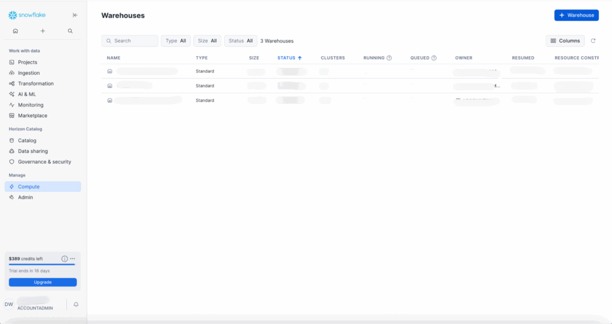Open the Size filter dropdown
The width and height of the screenshot is (612, 324).
click(x=207, y=41)
